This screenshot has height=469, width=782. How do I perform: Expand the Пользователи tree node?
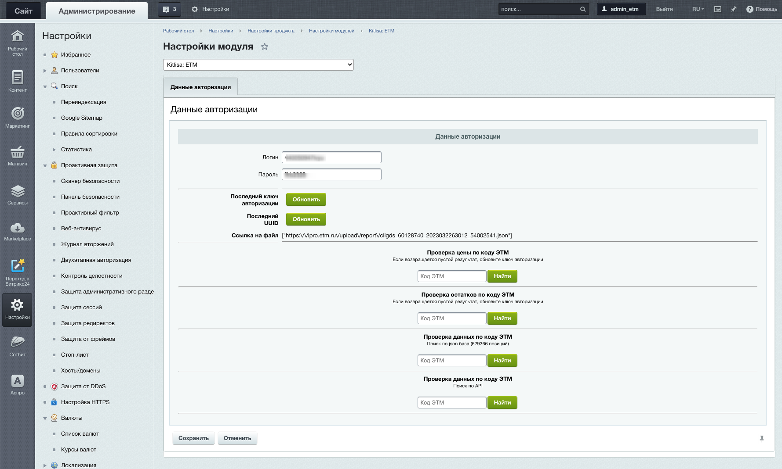point(45,71)
